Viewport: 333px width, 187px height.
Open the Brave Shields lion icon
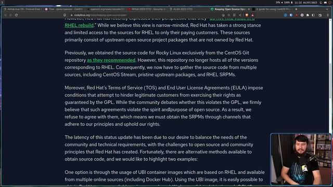click(247, 15)
